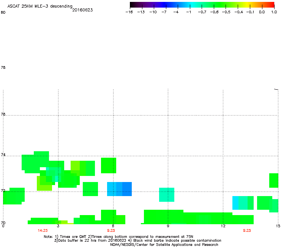Image resolution: width=281 pixels, height=247 pixels.
Task: Click the longitude label 12 on the bottom axis
Action: [223, 226]
